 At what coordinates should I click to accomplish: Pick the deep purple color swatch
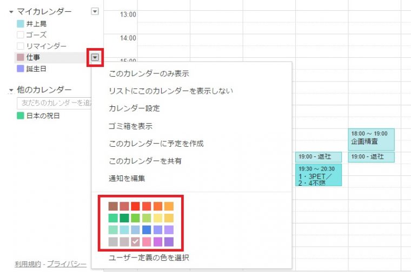[x=169, y=242]
